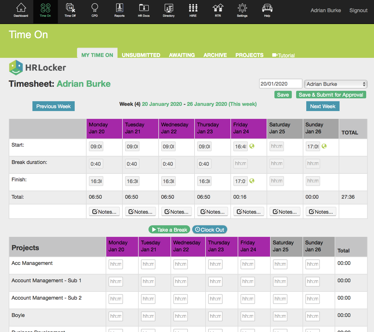Go to Previous Week

(x=54, y=106)
